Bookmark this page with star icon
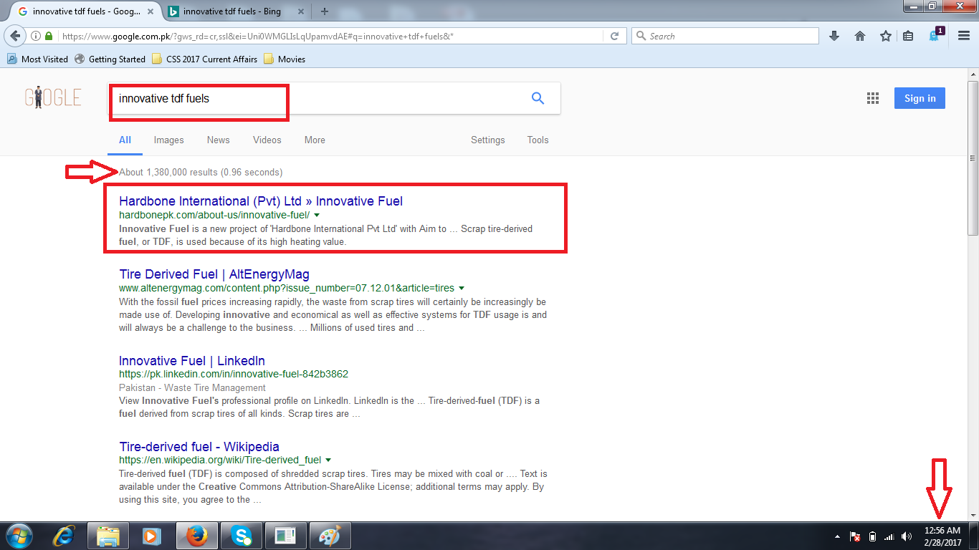The image size is (979, 550). (886, 36)
